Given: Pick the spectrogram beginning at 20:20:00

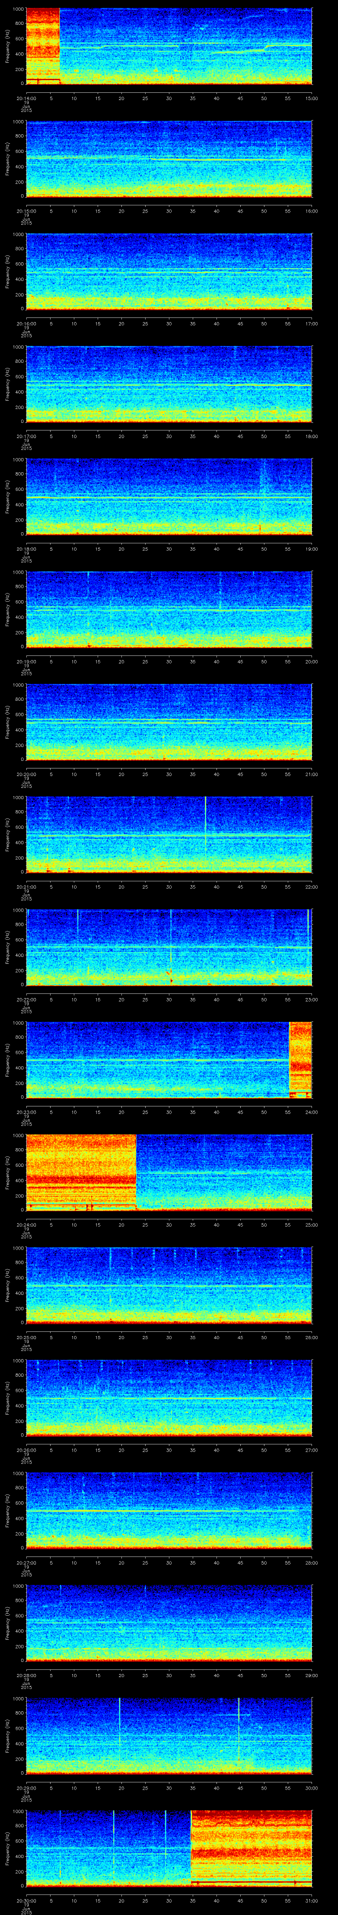Looking at the screenshot, I should pyautogui.click(x=169, y=722).
